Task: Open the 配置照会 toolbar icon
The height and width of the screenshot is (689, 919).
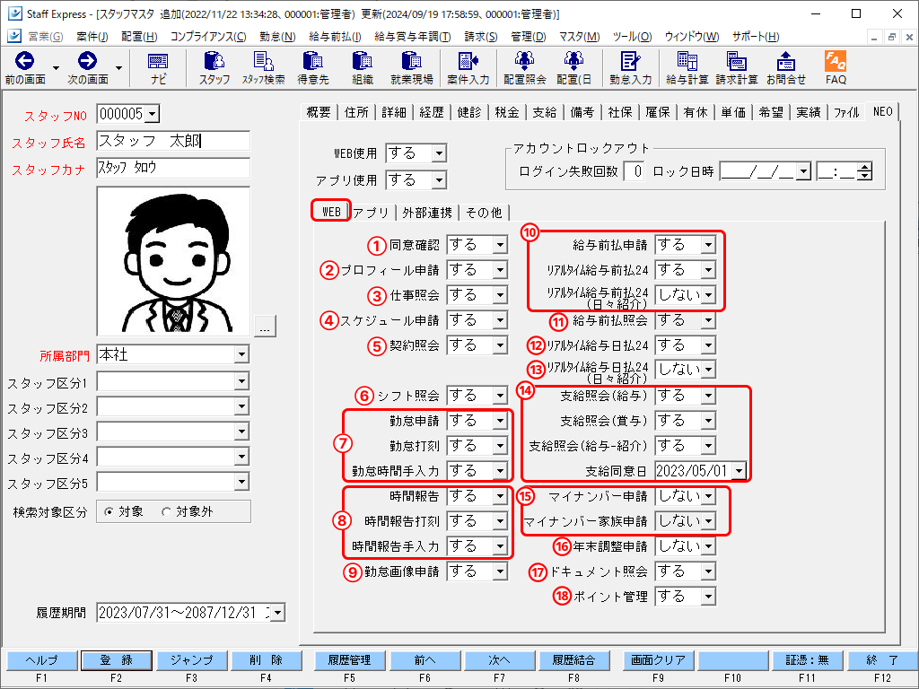Action: 525,68
